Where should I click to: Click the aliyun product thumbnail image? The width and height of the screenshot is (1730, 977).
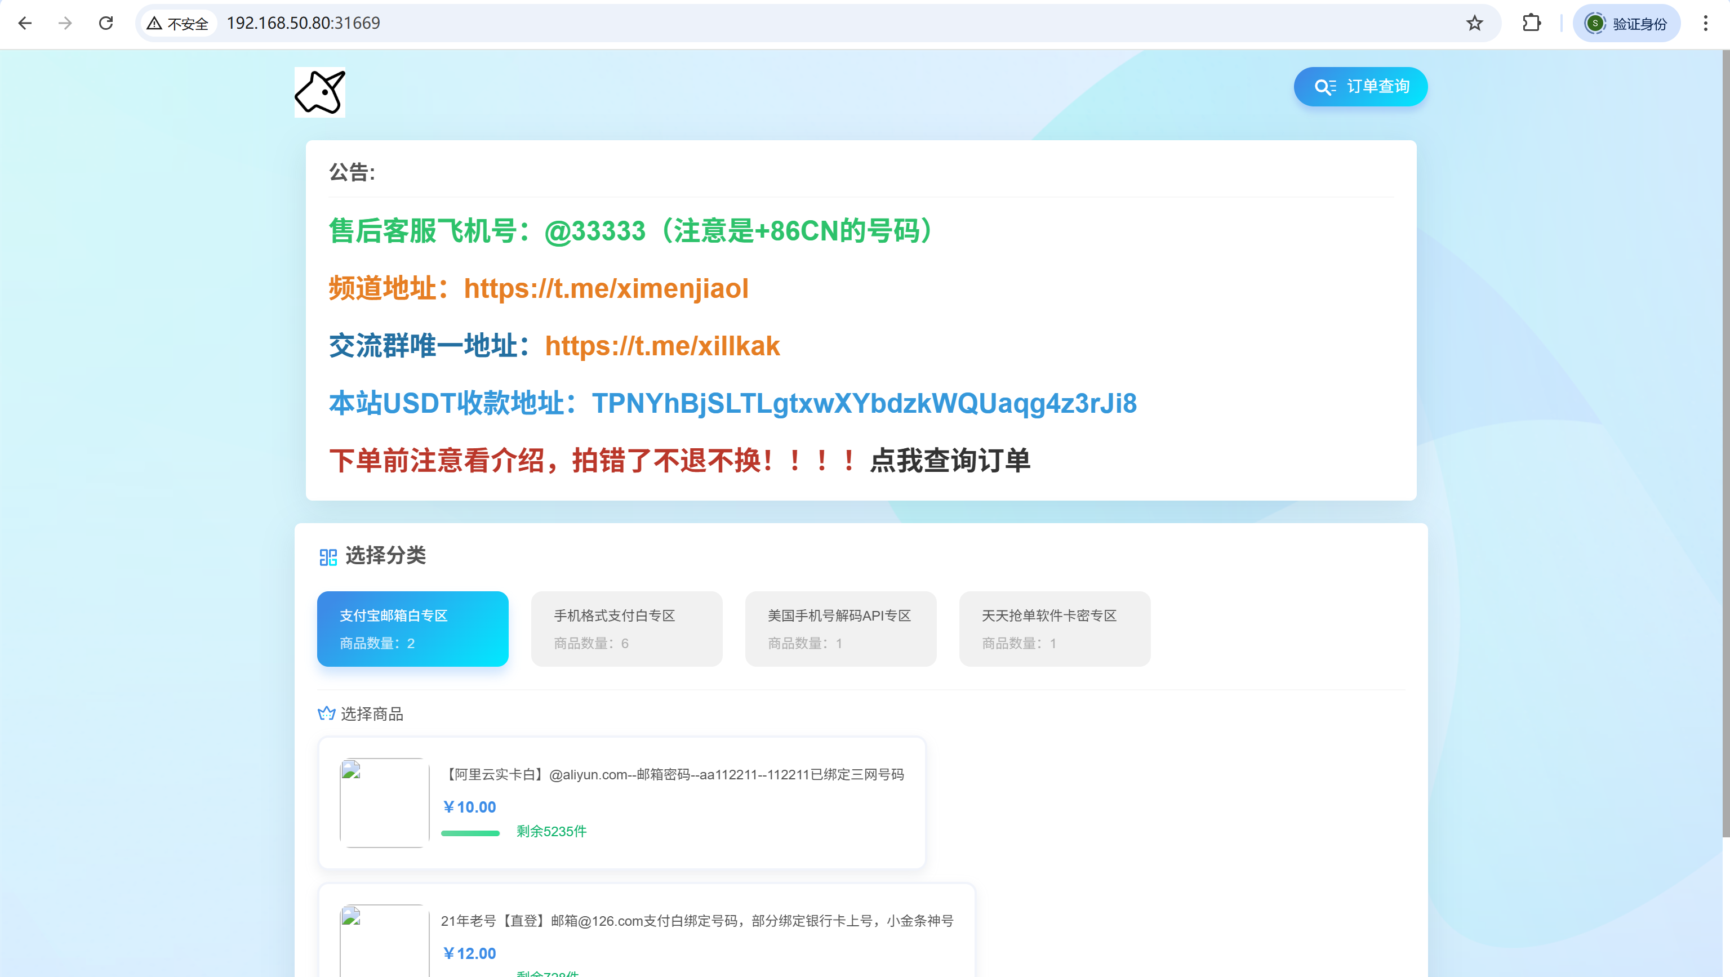384,802
